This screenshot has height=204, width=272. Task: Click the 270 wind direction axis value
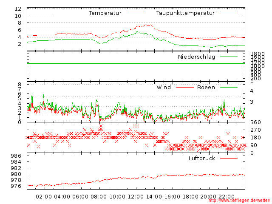255,130
